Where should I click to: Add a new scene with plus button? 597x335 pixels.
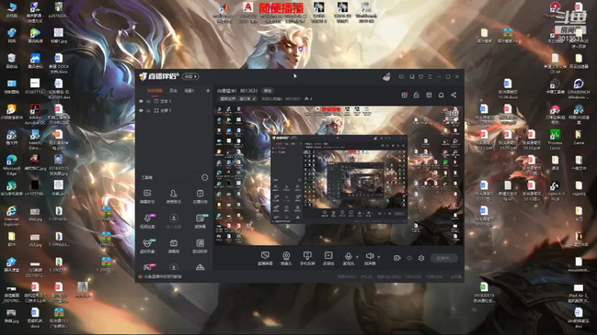click(207, 91)
